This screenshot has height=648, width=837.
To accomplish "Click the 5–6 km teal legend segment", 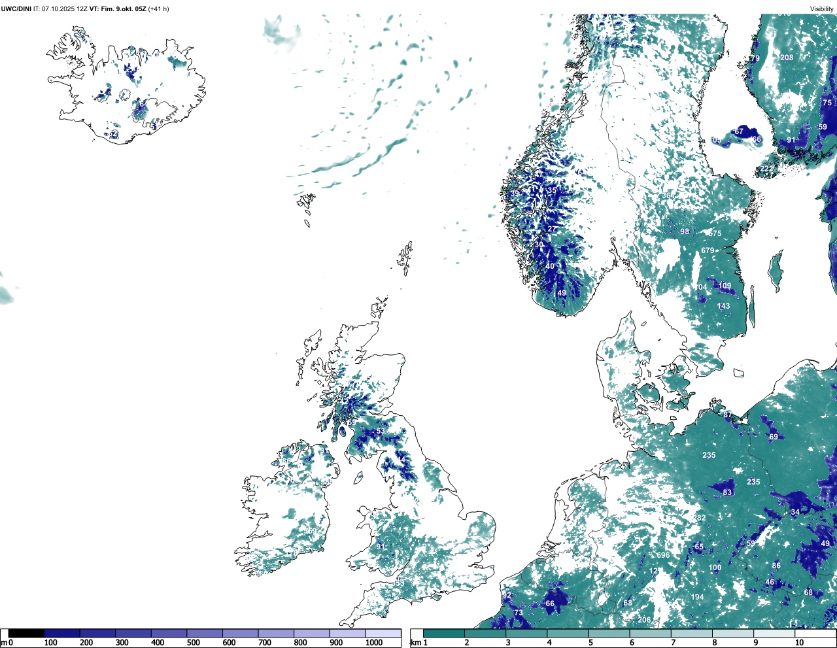I will pyautogui.click(x=609, y=633).
